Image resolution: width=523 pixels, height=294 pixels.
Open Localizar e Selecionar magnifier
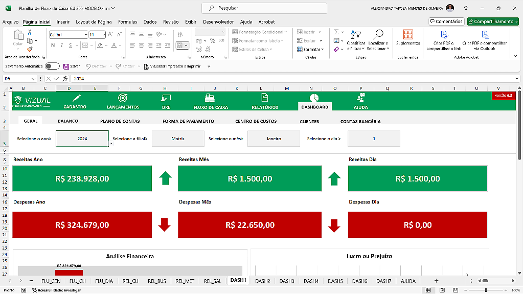click(x=378, y=35)
